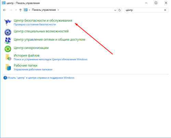Expand chevron after Панель управления breadcrumb
Screen dimensions: 171x138
[x=58, y=10]
